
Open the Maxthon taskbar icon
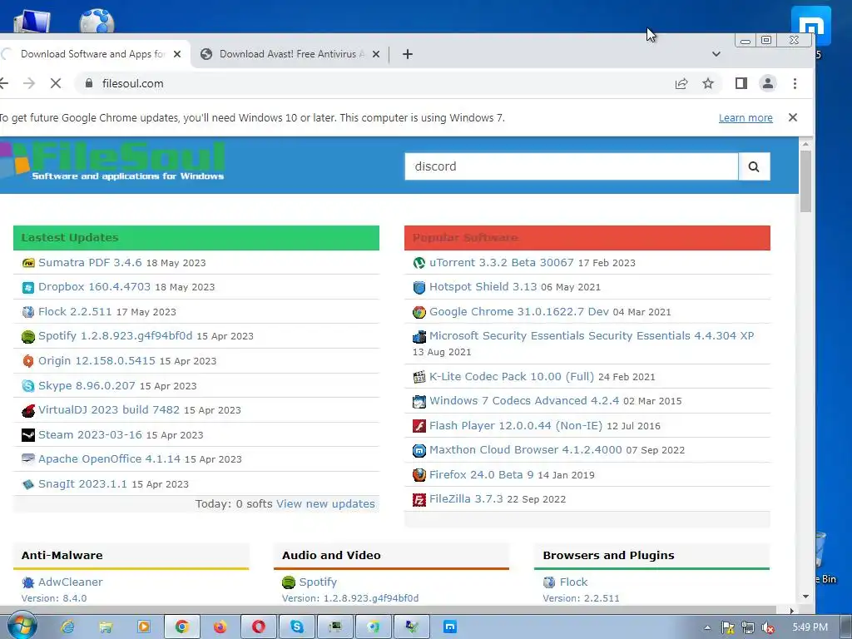pyautogui.click(x=450, y=627)
